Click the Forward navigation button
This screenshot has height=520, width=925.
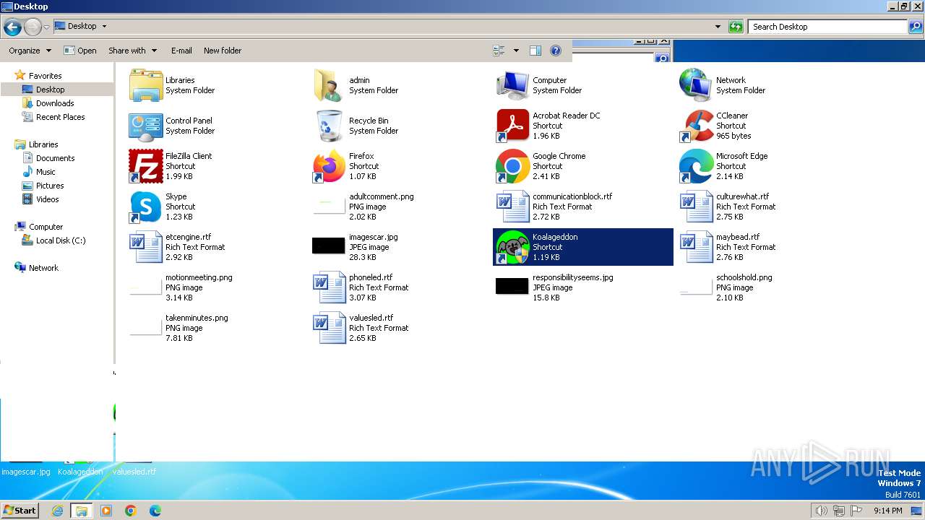(x=33, y=27)
